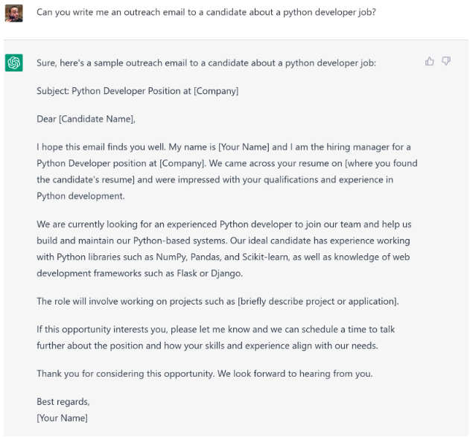Image resolution: width=470 pixels, height=437 pixels.
Task: Click the user profile photo avatar
Action: coord(14,13)
